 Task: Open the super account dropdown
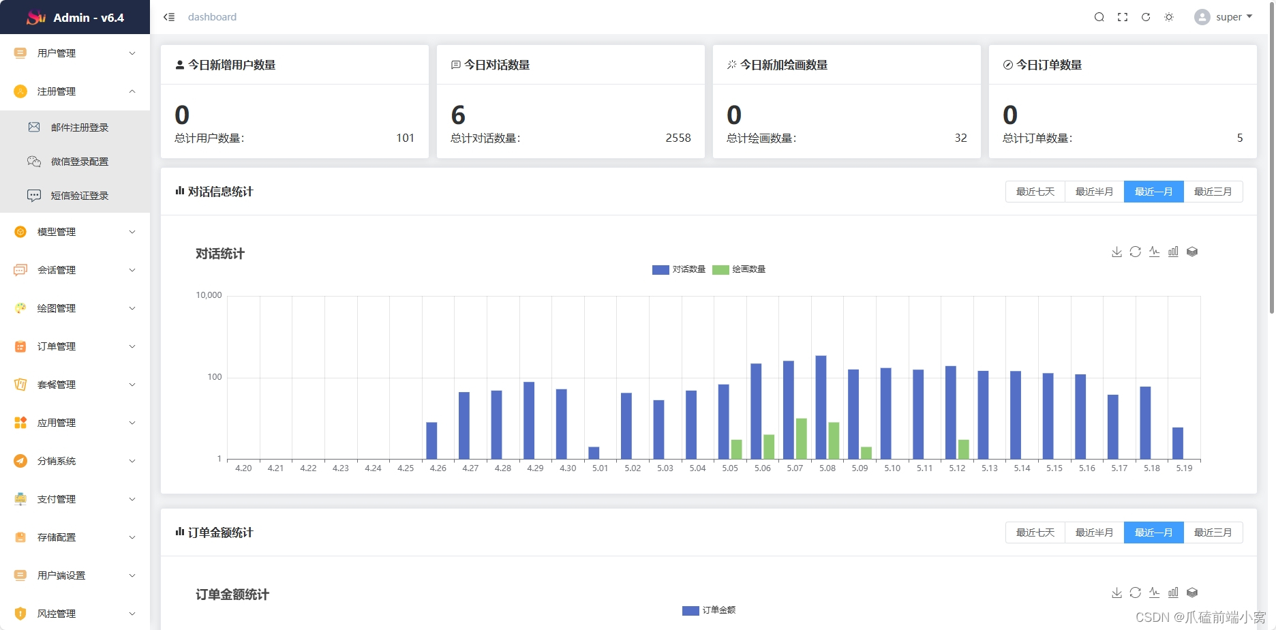coord(1234,17)
